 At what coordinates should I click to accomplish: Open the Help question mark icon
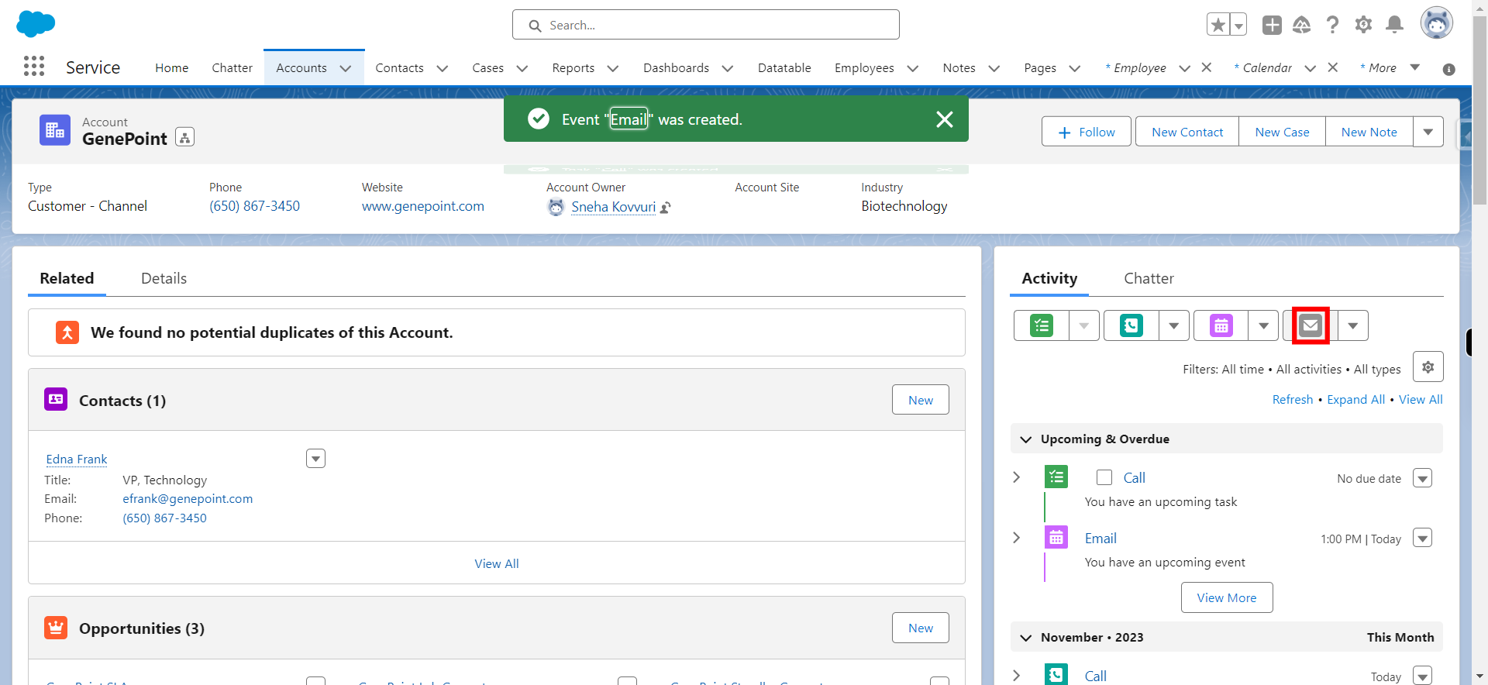click(1332, 25)
